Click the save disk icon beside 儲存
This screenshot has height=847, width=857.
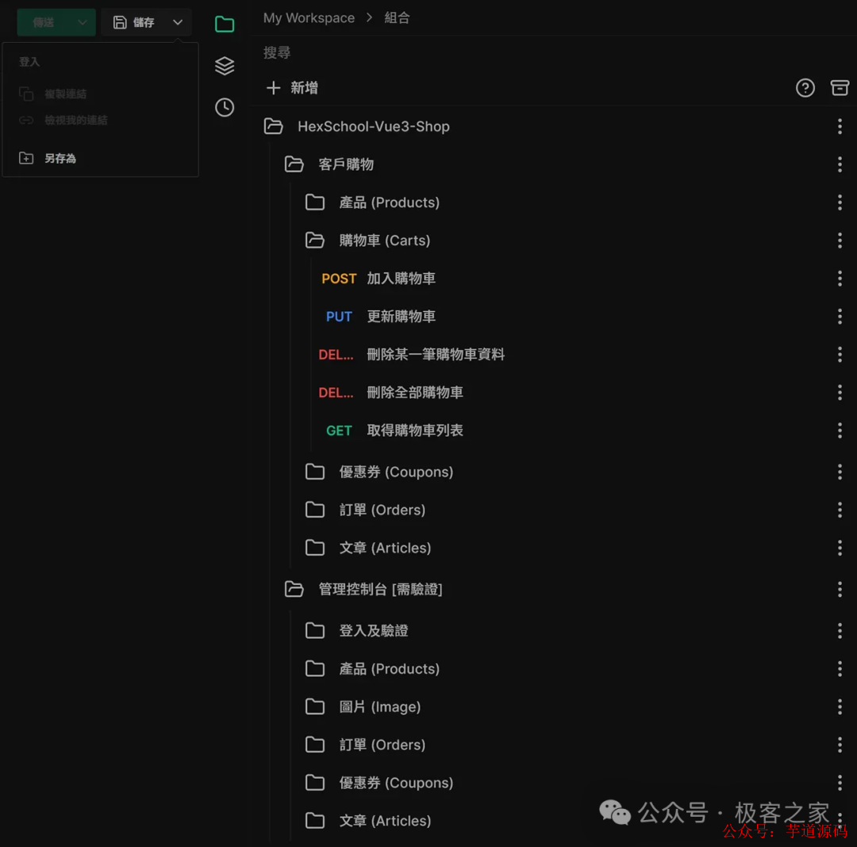[120, 22]
